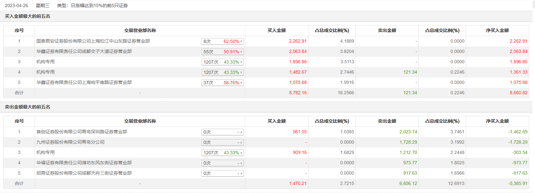This screenshot has height=193, width=535.
Task: Open 招商证券成都天府三街证券营业部 link
Action: [x=84, y=173]
